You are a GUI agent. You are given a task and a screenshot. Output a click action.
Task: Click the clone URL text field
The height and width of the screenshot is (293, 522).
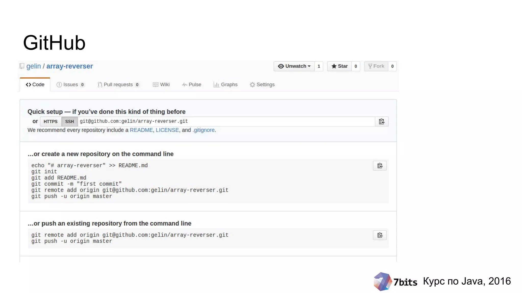pyautogui.click(x=226, y=122)
